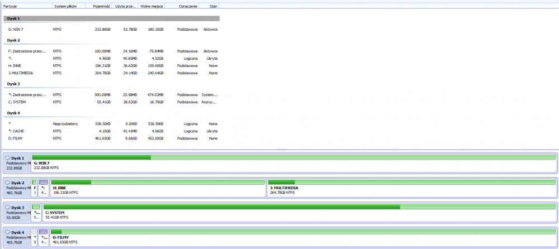This screenshot has height=249, width=559.
Task: Select unallocated space block on Dysk 4
Action: click(x=35, y=237)
